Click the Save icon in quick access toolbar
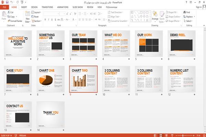Viewport: 206px width, 137px height. [x=7, y=2]
